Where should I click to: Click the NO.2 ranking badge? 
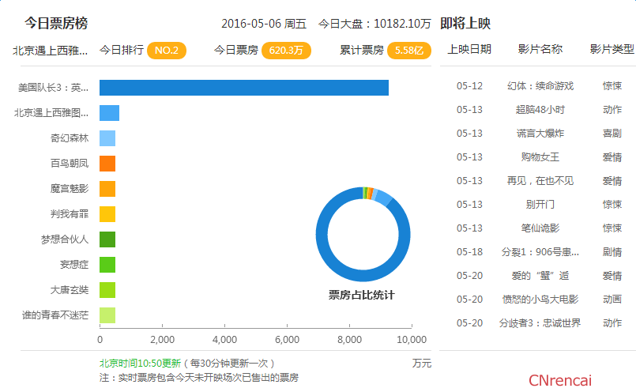167,51
